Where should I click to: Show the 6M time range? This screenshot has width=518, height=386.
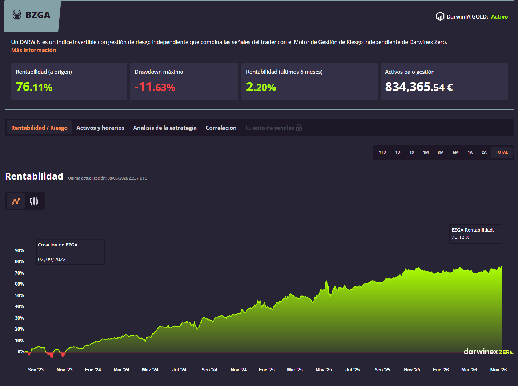[x=455, y=153]
